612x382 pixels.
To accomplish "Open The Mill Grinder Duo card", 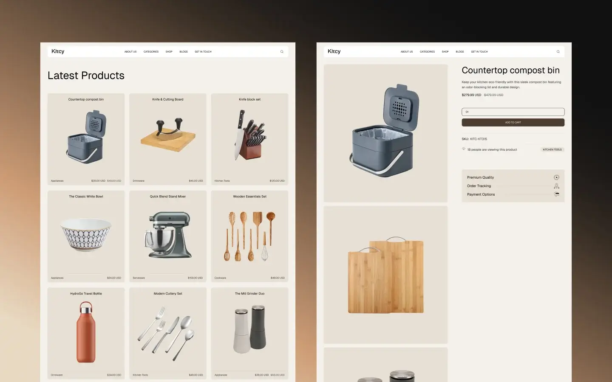I will point(249,333).
